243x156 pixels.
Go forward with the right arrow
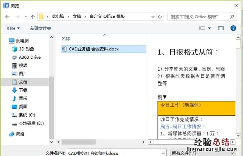17,17
